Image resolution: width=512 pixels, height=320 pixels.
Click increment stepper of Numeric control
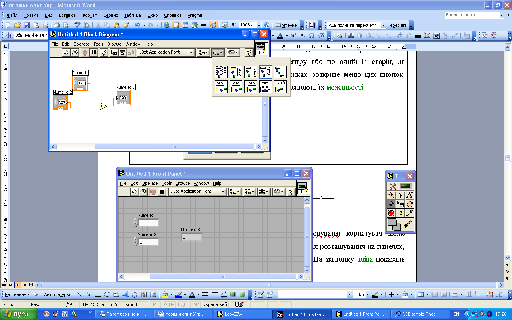coord(136,221)
